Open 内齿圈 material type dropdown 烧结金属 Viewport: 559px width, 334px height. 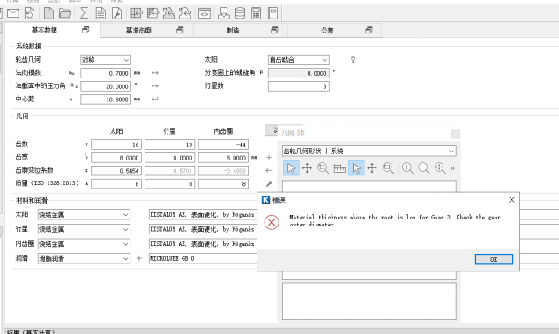tap(84, 244)
